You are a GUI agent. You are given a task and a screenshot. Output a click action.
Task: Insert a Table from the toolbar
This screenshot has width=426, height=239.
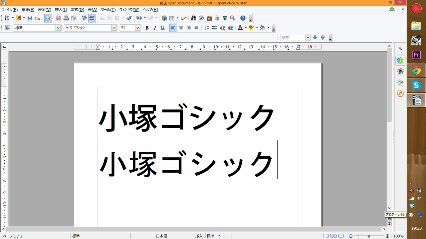[x=172, y=18]
